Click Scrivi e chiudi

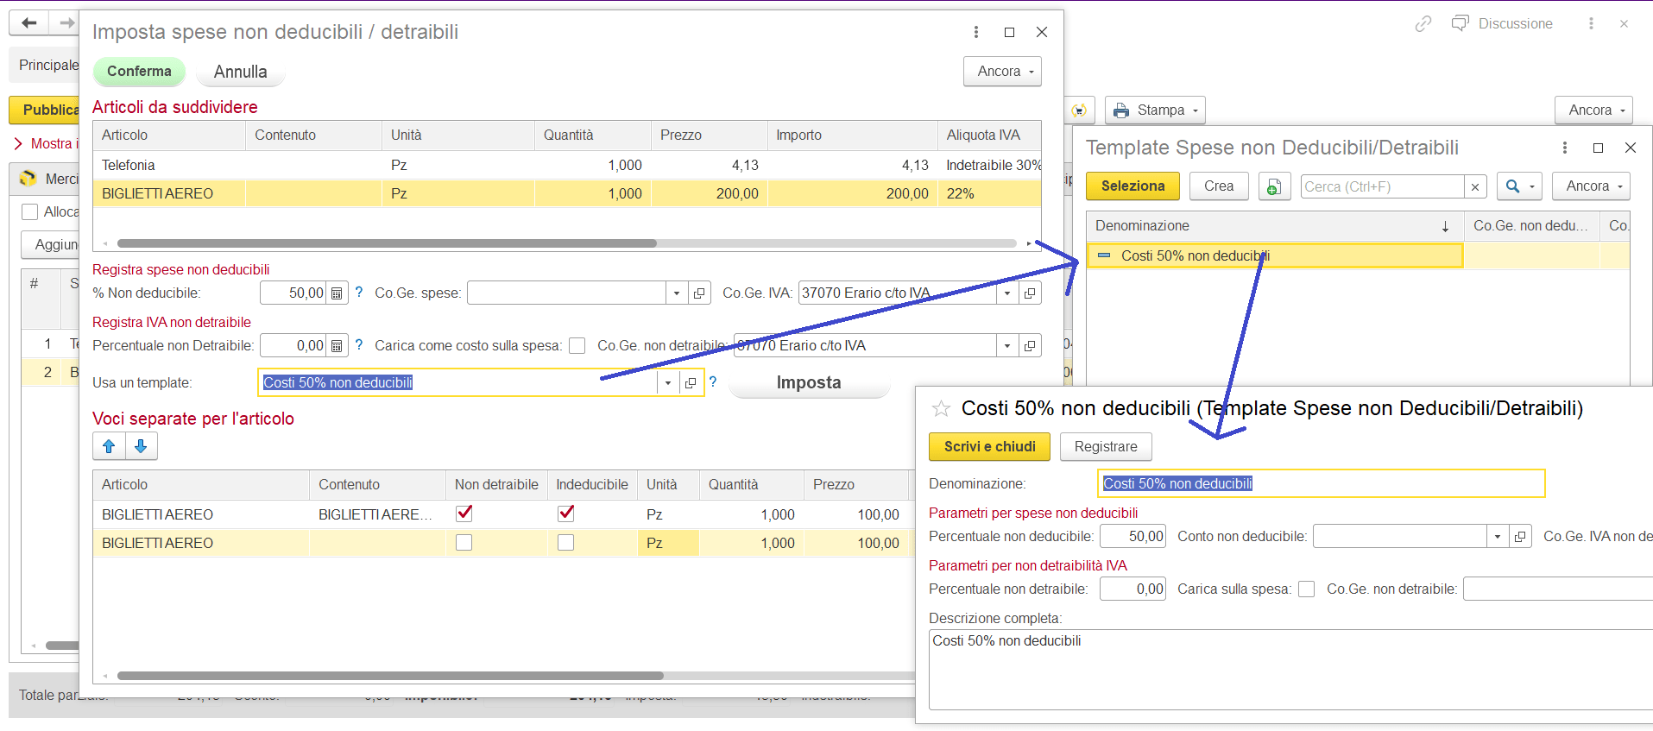pos(989,447)
